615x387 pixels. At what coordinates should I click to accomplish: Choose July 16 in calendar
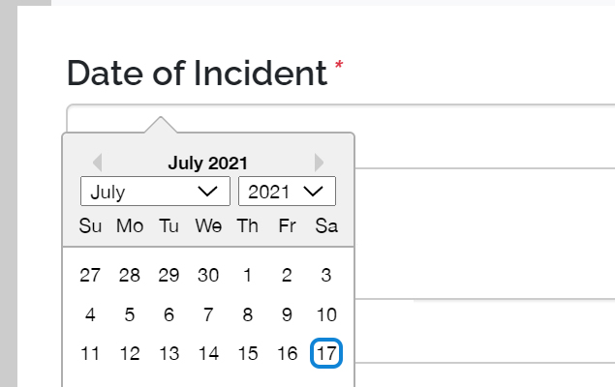click(x=287, y=353)
